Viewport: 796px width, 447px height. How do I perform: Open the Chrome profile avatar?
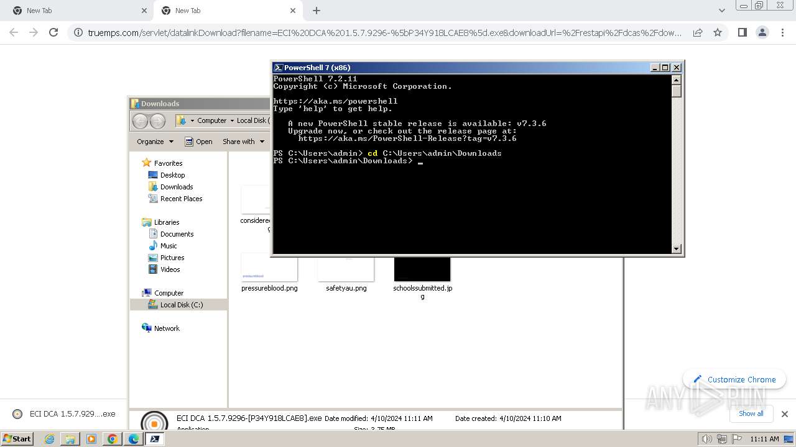(762, 32)
